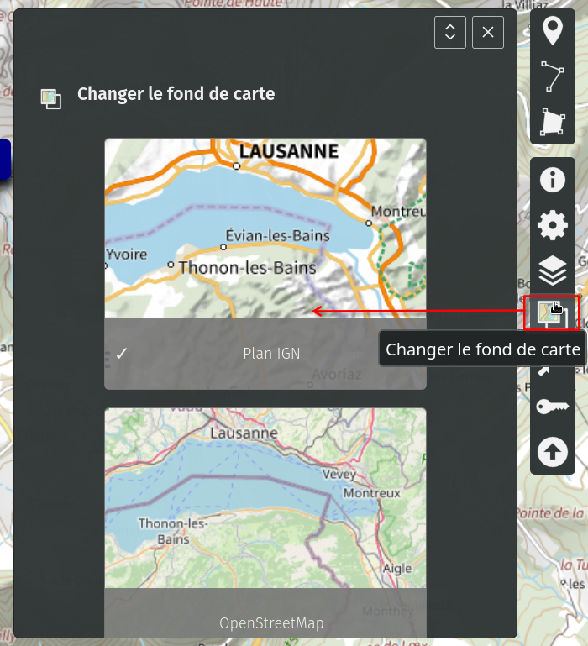
Task: Click the change background map toolbar icon
Action: tap(551, 312)
